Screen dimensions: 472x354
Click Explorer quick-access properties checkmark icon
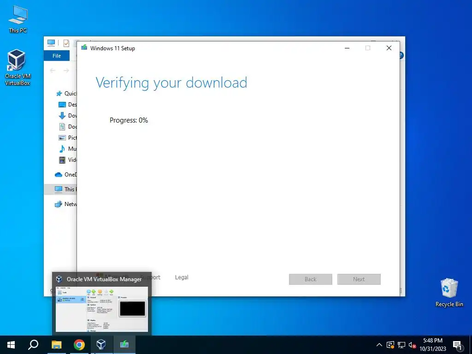click(66, 43)
